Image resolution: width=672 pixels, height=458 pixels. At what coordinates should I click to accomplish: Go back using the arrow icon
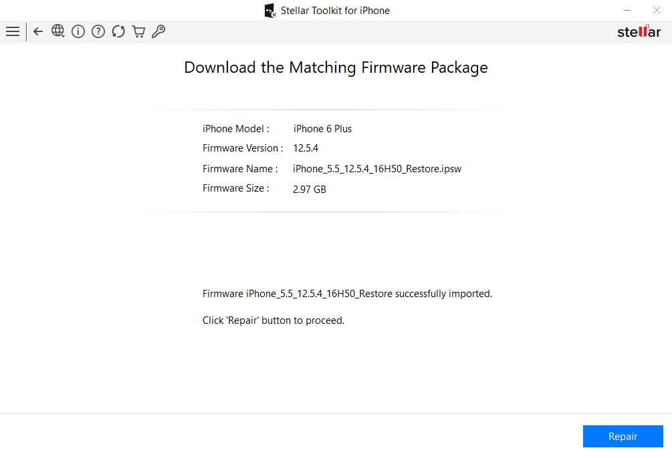(38, 31)
